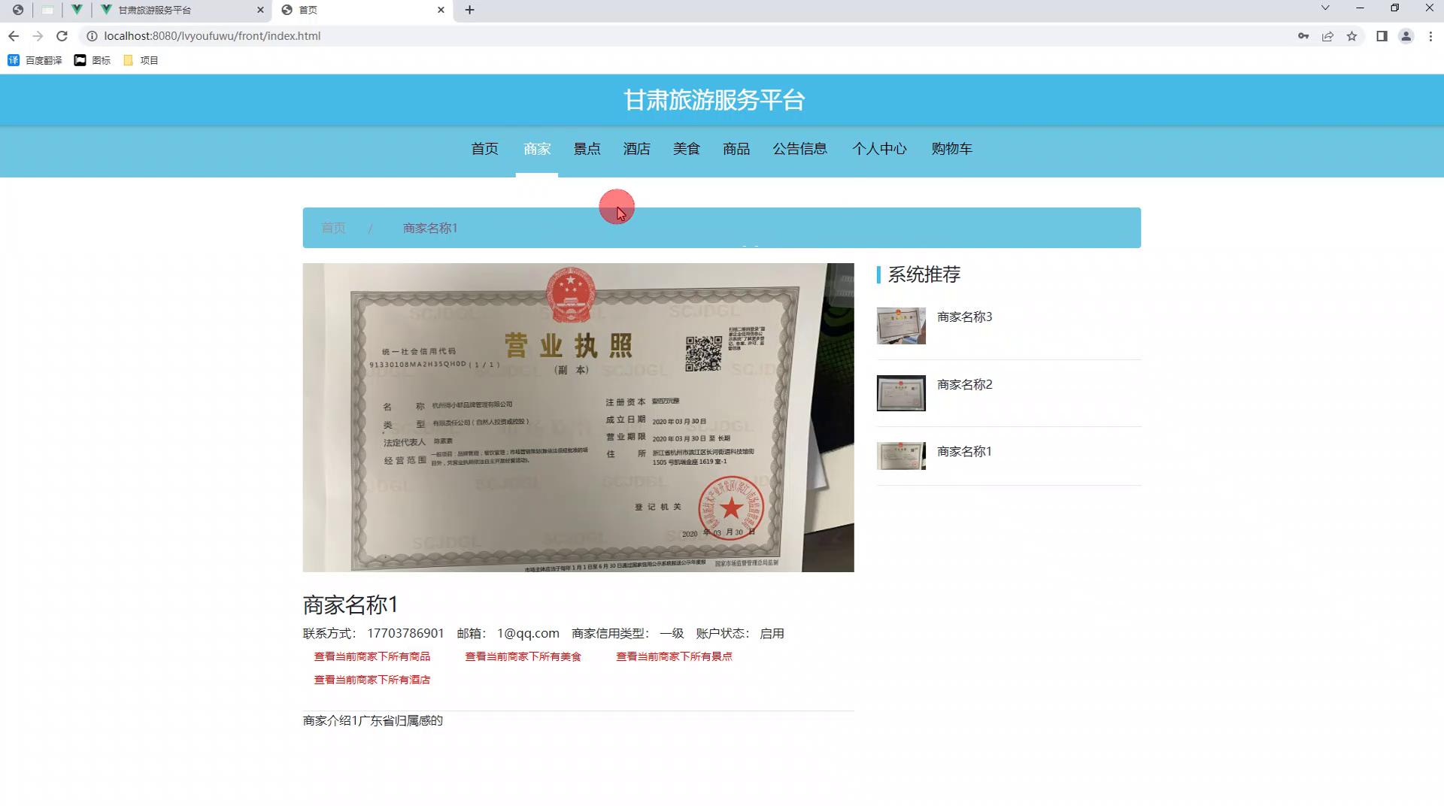This screenshot has width=1444, height=806.
Task: Click the email 1@qq.com text
Action: tap(528, 633)
